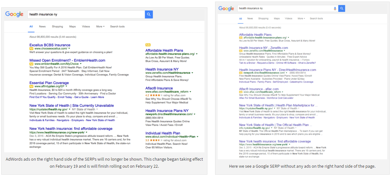Click the search field in the left-hand screenshot
The height and width of the screenshot is (176, 391).
tap(86, 14)
